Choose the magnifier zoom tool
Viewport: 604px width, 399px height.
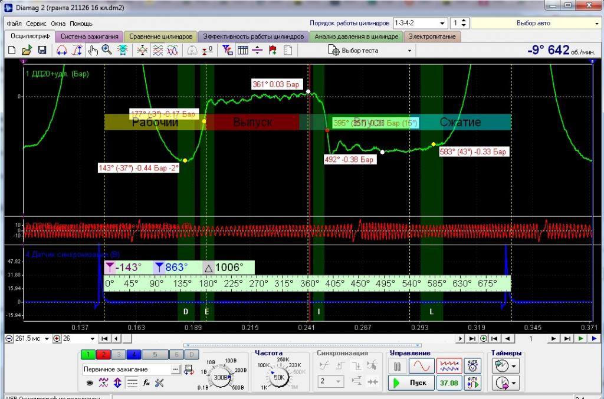click(107, 50)
